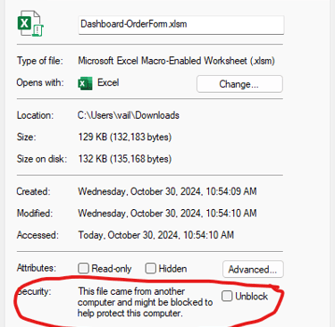
Task: Click the file type text Microsoft Excel Macro-Enabled Worksheet
Action: (176, 61)
